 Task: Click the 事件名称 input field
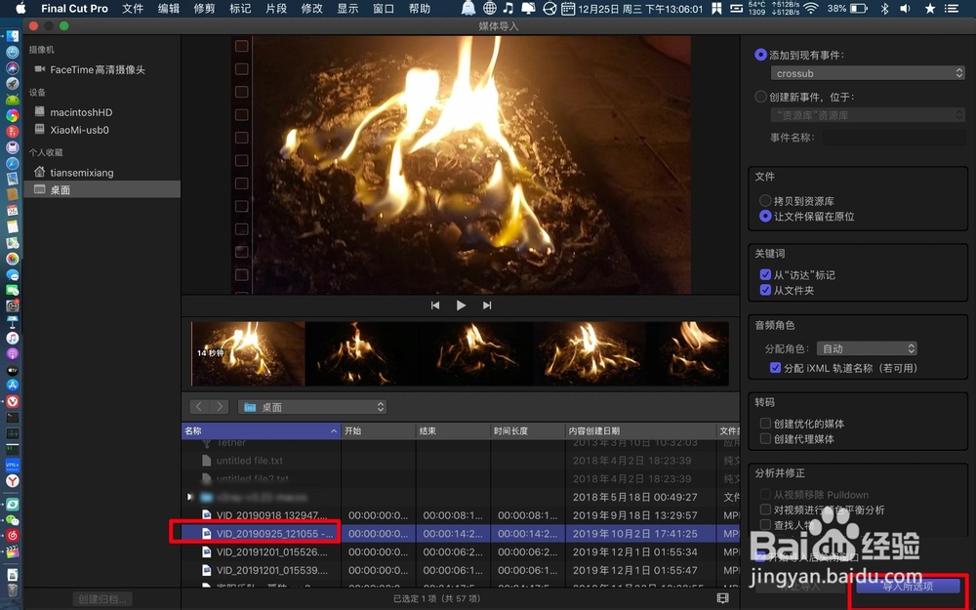pyautogui.click(x=894, y=138)
